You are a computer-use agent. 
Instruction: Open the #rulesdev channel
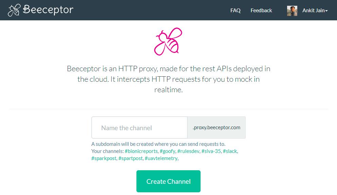[188, 151]
